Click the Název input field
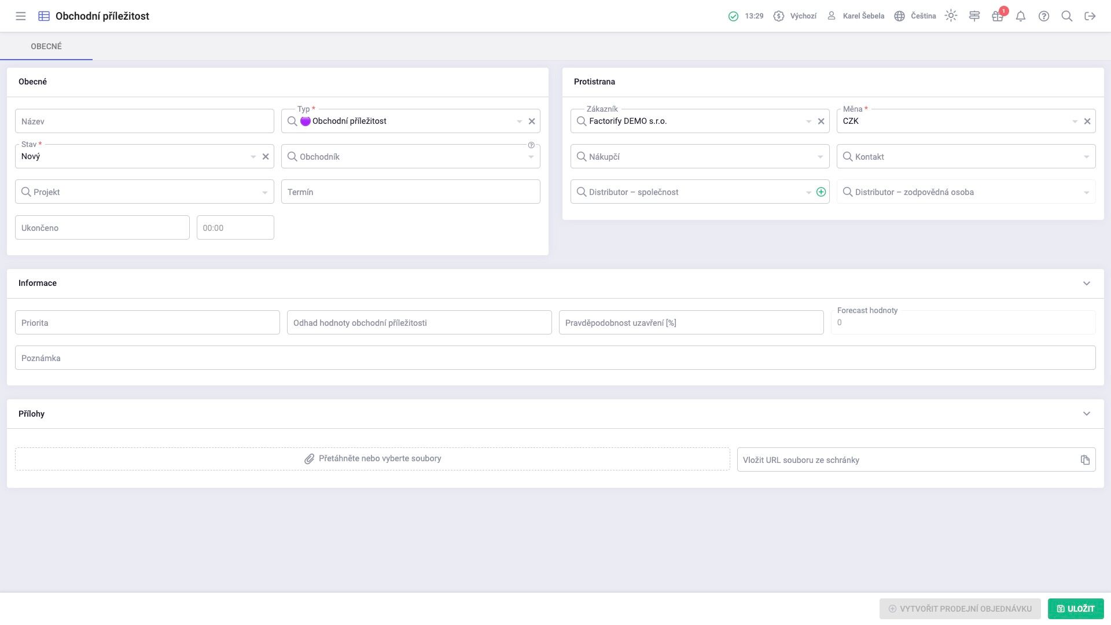Viewport: 1111px width, 625px height. pyautogui.click(x=144, y=122)
